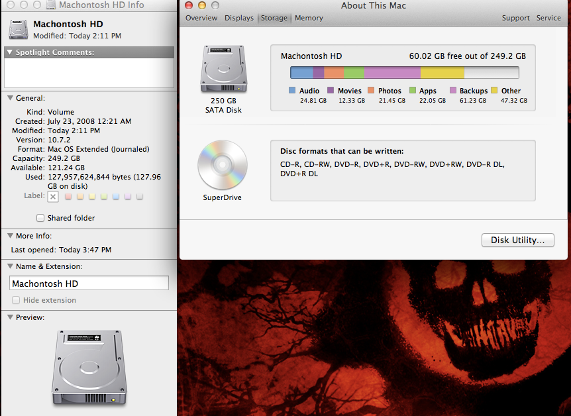
Task: Click the '61.23 GB' Backups size
Action: click(473, 101)
